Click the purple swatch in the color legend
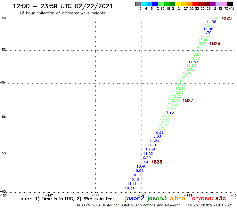Screen dimensions: 237x208 (x=213, y=4)
